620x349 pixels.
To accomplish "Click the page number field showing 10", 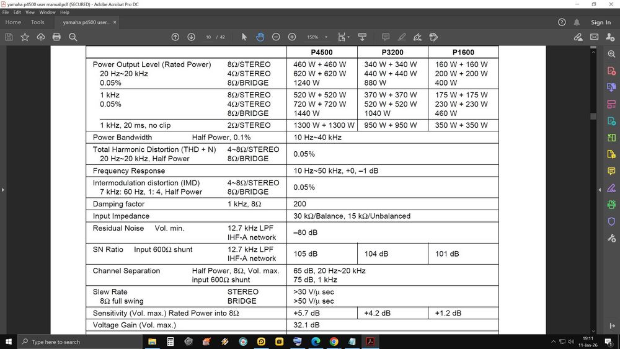I will click(x=208, y=37).
